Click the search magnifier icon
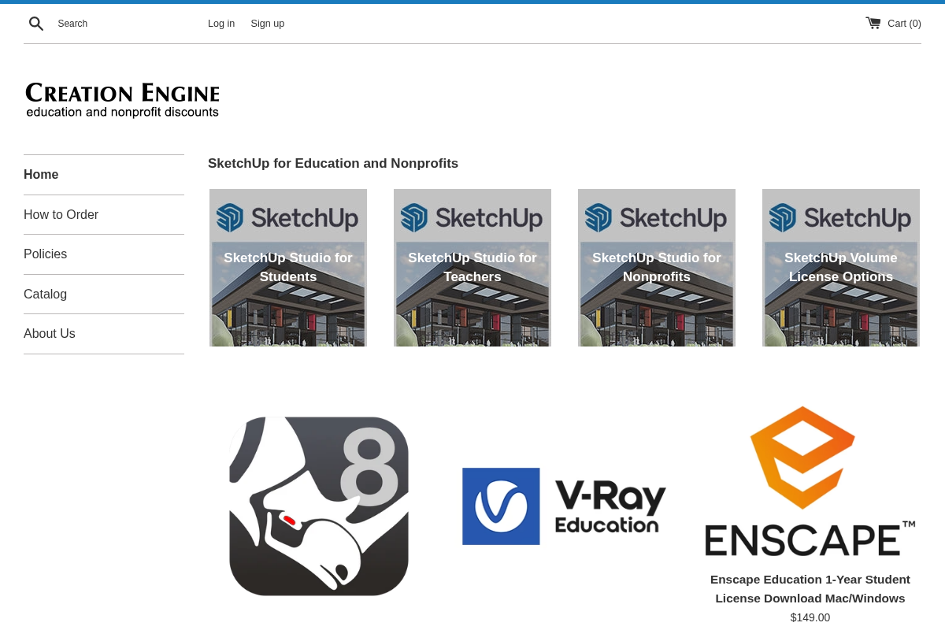Image resolution: width=945 pixels, height=630 pixels. (36, 23)
